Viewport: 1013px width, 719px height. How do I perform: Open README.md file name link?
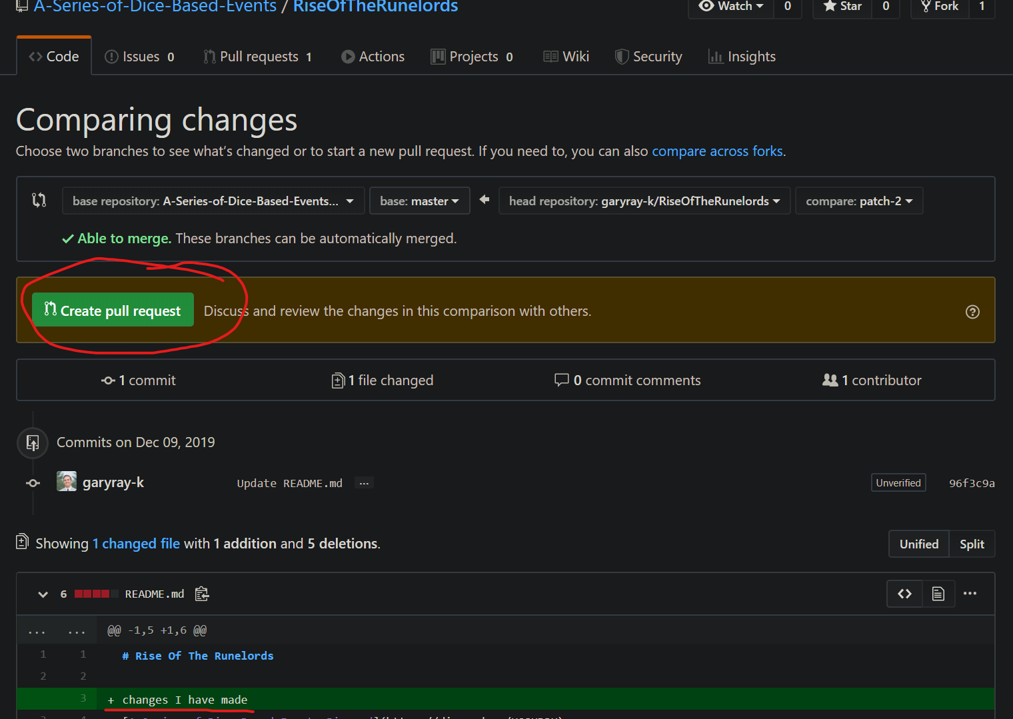pyautogui.click(x=155, y=594)
